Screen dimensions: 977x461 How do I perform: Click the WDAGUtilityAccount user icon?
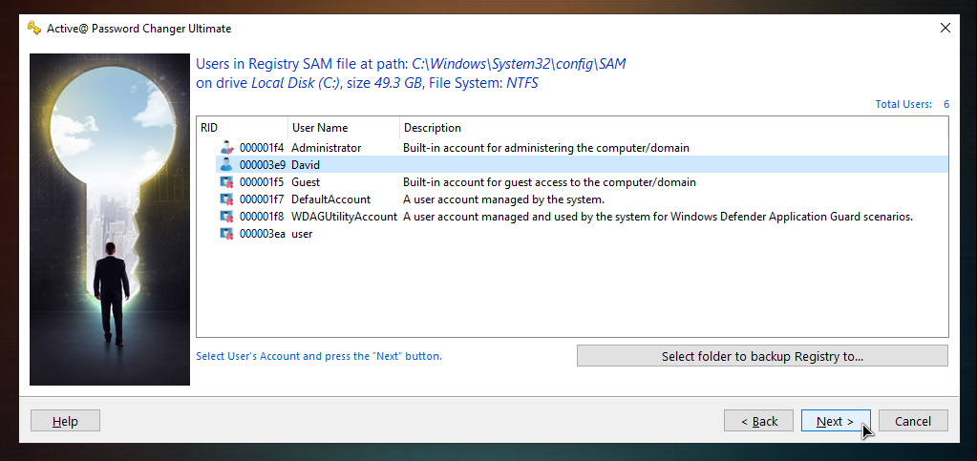226,217
